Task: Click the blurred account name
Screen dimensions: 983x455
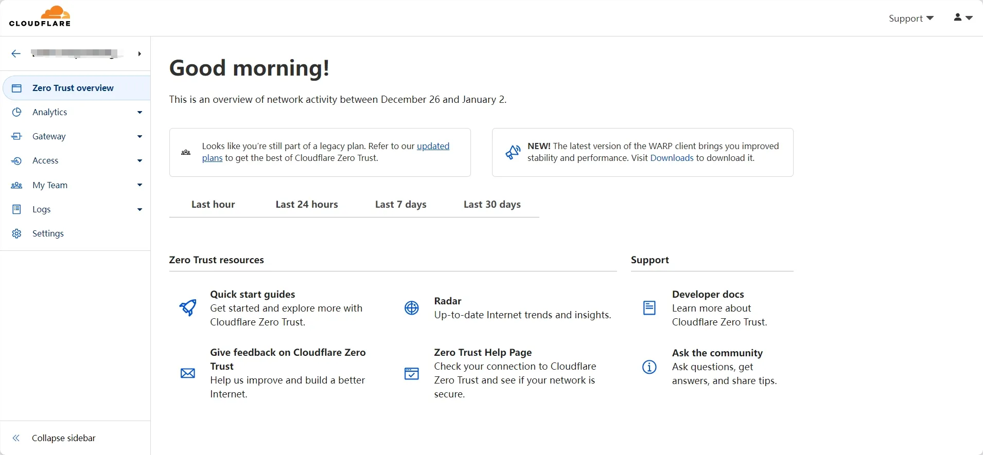Action: tap(77, 53)
